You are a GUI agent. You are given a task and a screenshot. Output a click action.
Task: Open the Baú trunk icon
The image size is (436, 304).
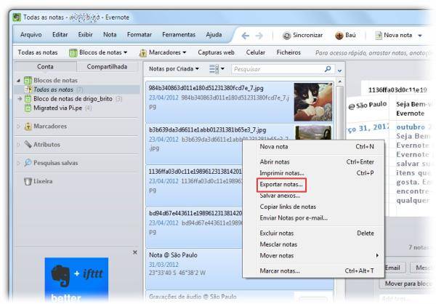[x=339, y=36]
